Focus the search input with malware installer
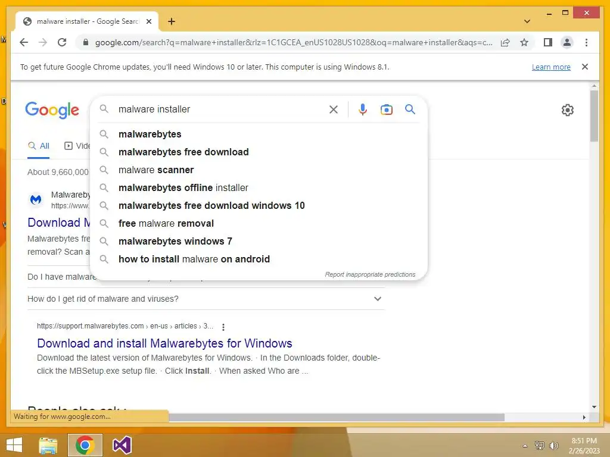Image resolution: width=610 pixels, height=457 pixels. [220, 109]
